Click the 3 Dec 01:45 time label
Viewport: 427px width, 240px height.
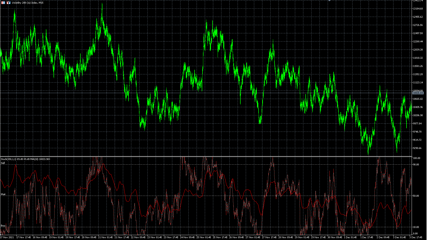tap(400, 237)
